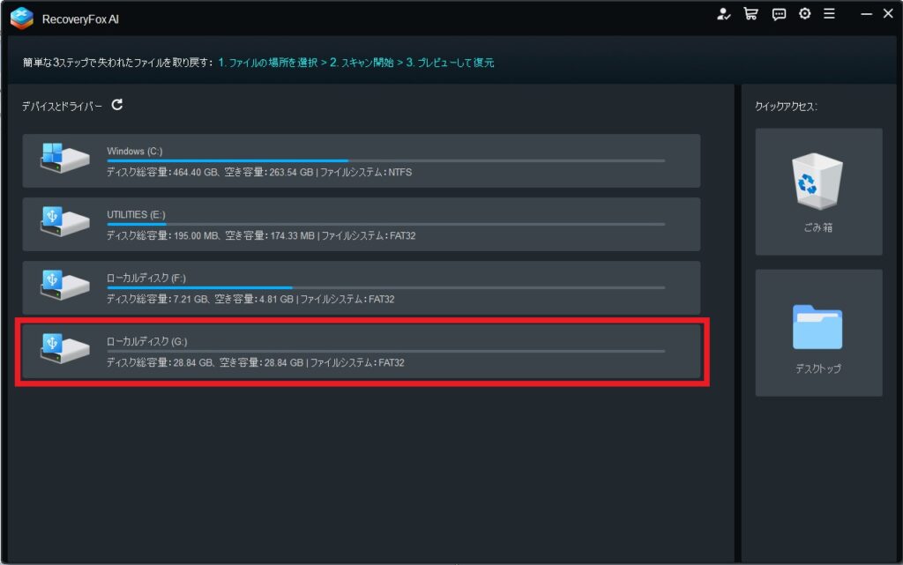This screenshot has width=903, height=565.
Task: Click the デスクトップ label
Action: (x=818, y=368)
